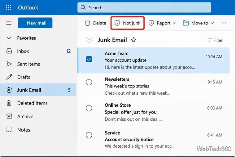The width and height of the screenshot is (236, 157).
Task: Open 'Special offer just for you' subject
Action: pyautogui.click(x=131, y=112)
